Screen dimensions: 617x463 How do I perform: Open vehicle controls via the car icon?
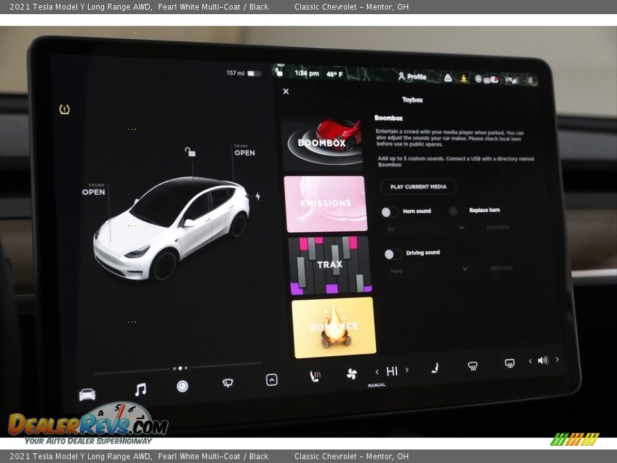pyautogui.click(x=87, y=394)
